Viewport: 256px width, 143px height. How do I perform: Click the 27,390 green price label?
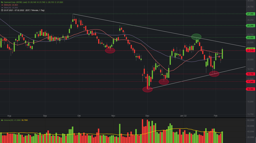[x=250, y=14]
